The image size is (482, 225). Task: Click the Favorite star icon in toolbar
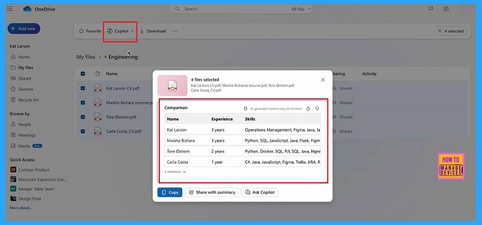(81, 31)
